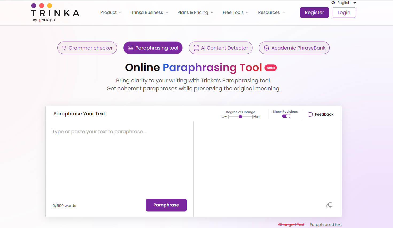
Task: Open Feedback via the speech bubble icon
Action: click(x=310, y=115)
